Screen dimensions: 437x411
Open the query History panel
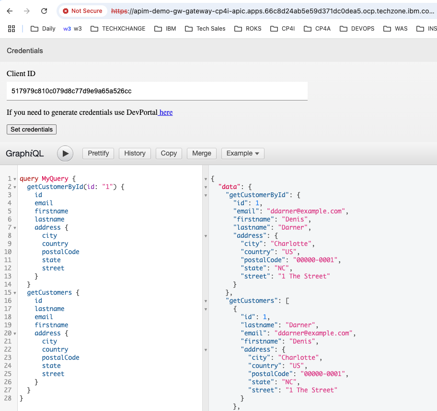pos(135,153)
